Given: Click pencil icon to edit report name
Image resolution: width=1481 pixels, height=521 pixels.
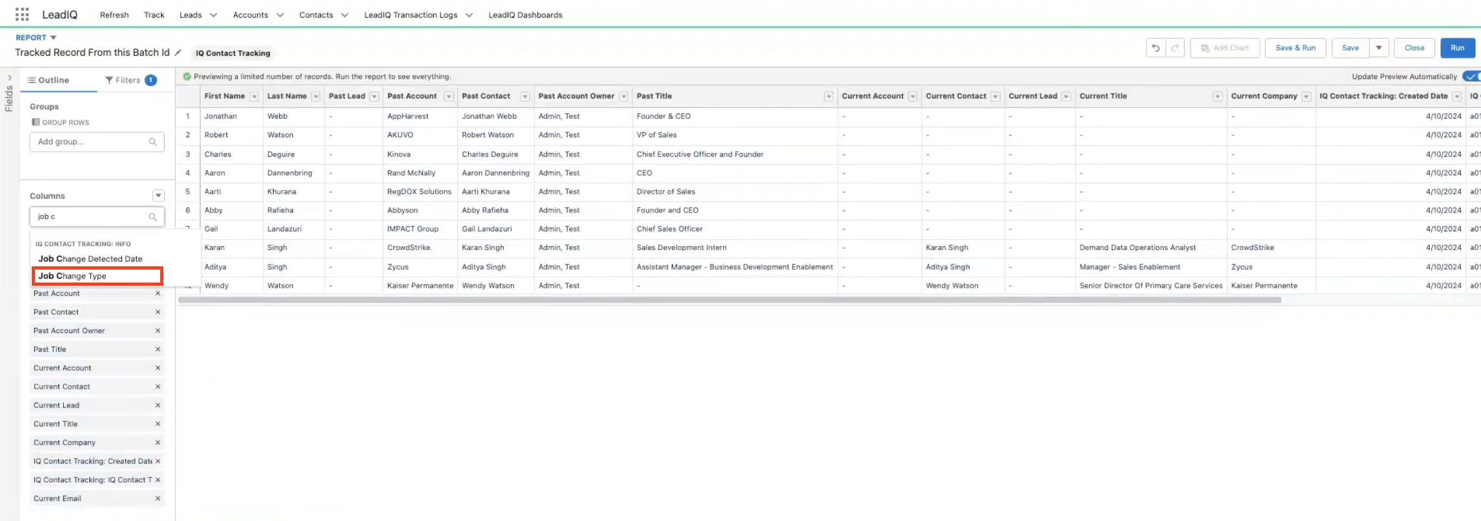Looking at the screenshot, I should pos(178,52).
